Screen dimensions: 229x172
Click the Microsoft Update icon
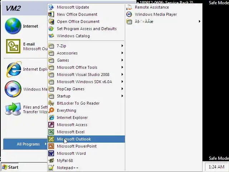(x=51, y=7)
